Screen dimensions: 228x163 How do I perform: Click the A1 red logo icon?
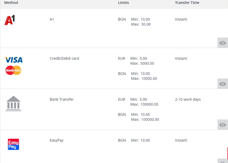[10, 20]
